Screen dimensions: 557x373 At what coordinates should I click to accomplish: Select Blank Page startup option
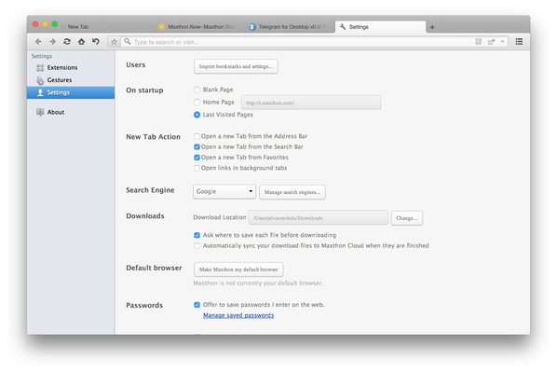pyautogui.click(x=197, y=90)
